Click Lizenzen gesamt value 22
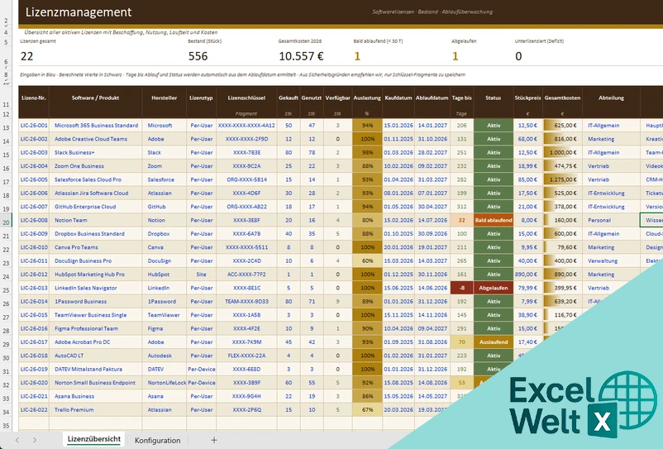 pyautogui.click(x=26, y=56)
